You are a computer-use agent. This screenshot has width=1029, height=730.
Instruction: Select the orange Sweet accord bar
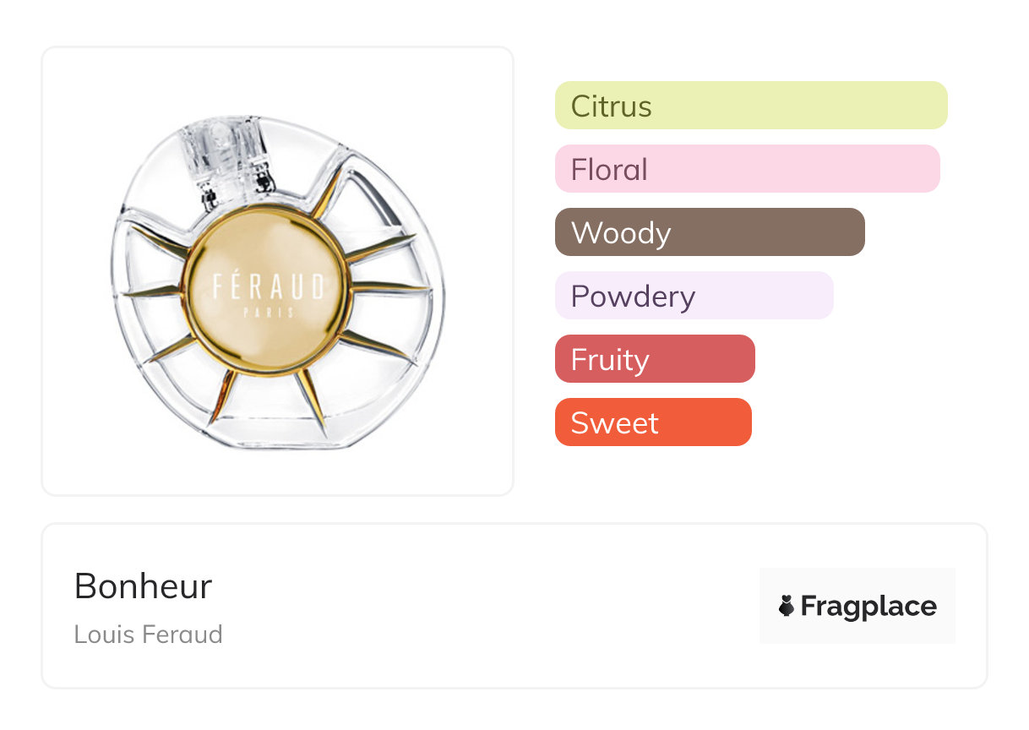653,422
